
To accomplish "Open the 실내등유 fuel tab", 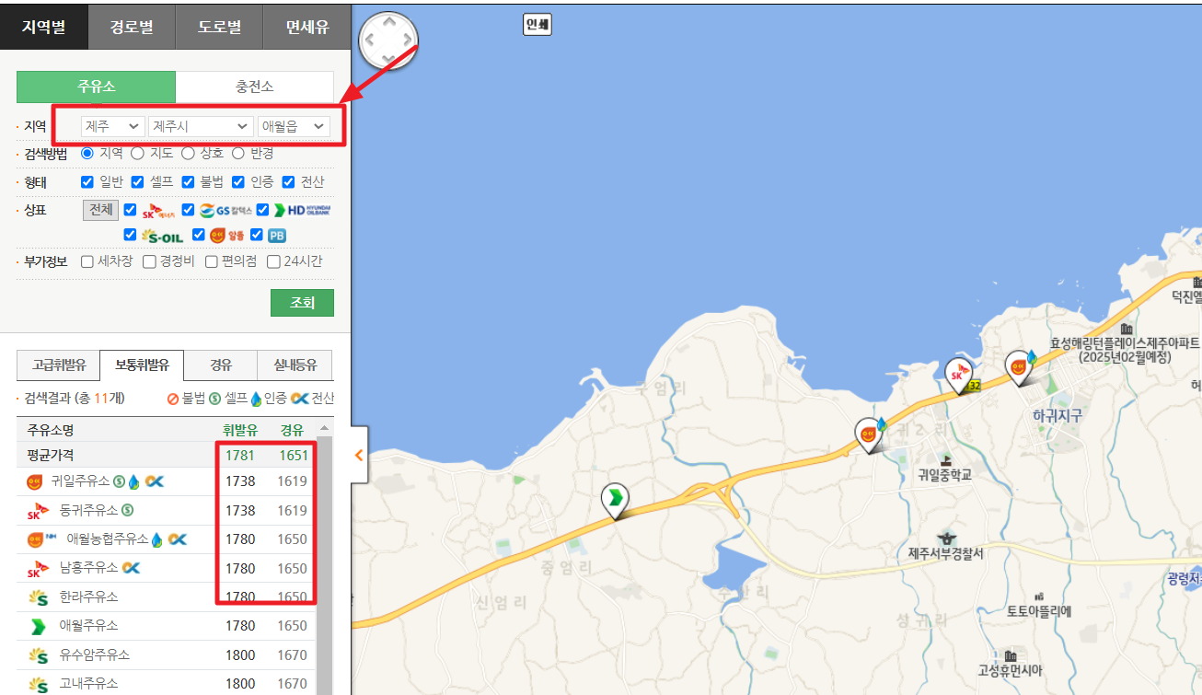I will [x=295, y=365].
